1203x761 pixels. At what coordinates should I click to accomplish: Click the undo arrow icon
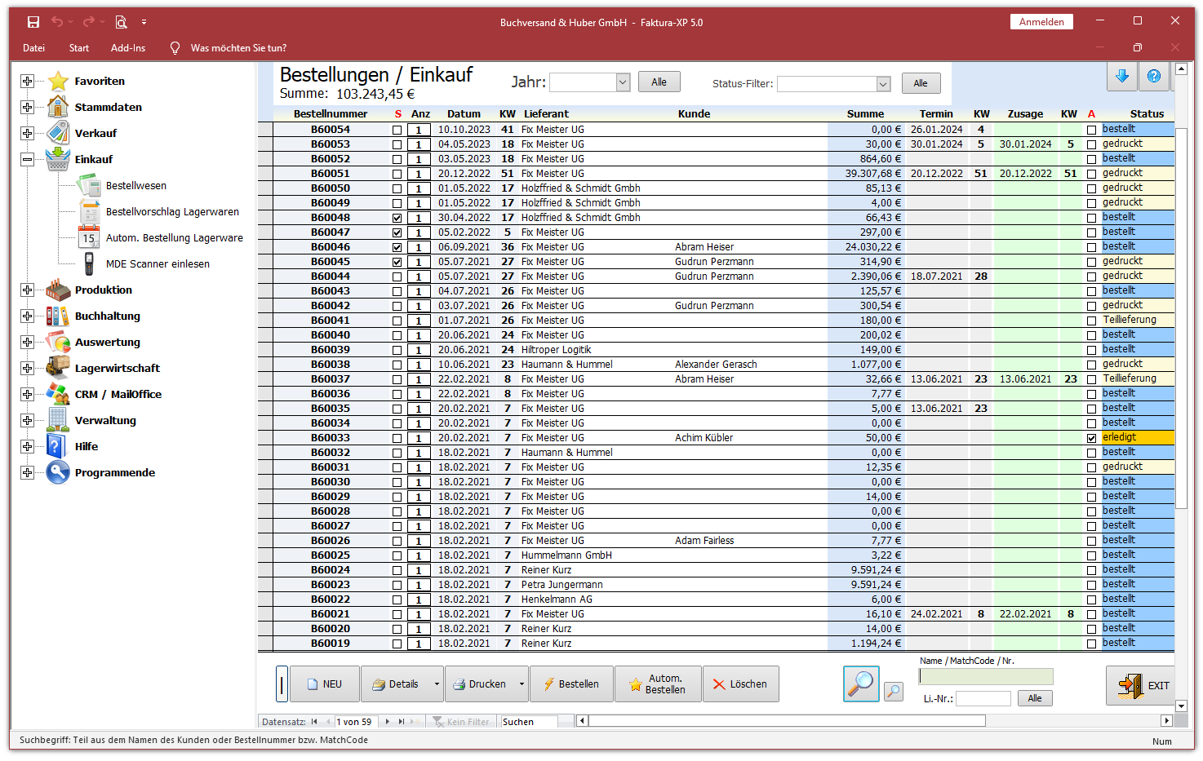(56, 22)
